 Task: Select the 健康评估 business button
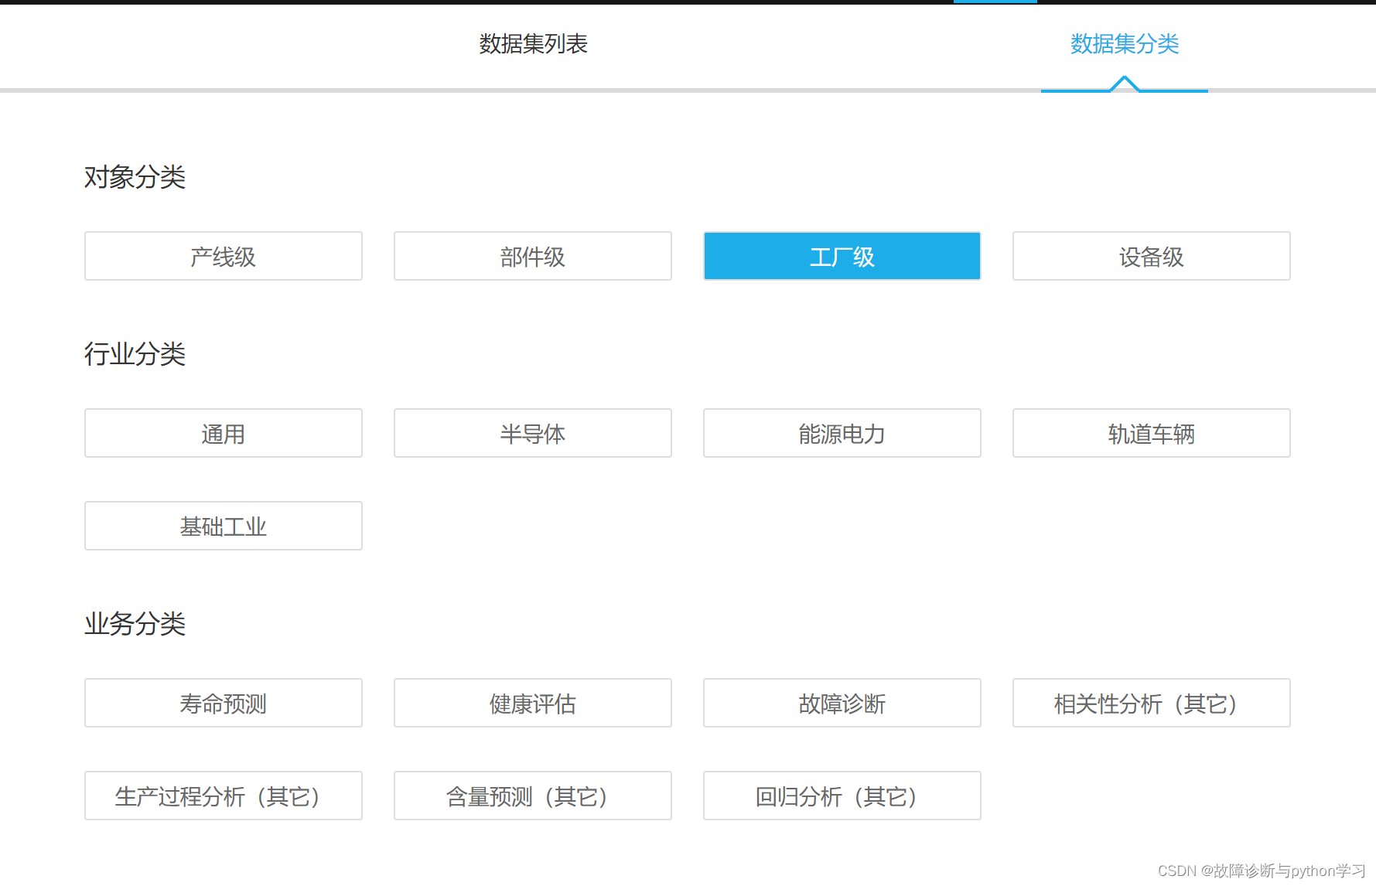pyautogui.click(x=533, y=703)
